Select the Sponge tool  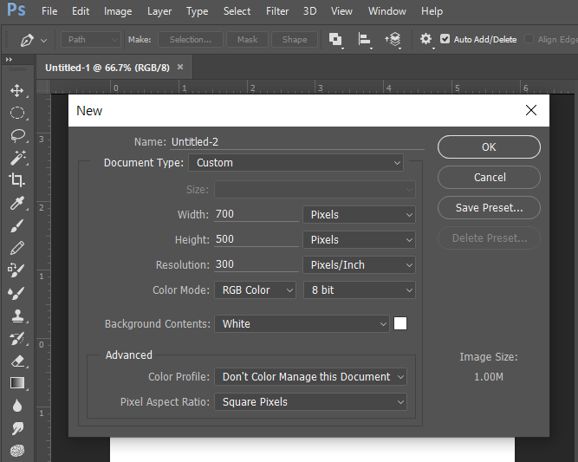pos(17,450)
